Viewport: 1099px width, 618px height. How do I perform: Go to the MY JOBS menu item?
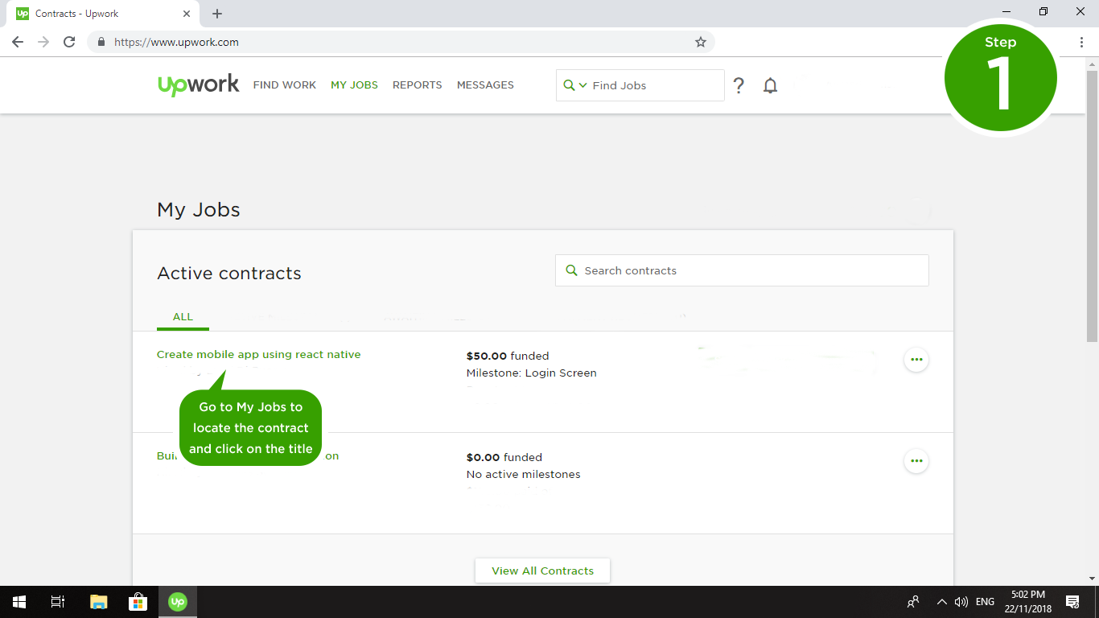coord(354,84)
